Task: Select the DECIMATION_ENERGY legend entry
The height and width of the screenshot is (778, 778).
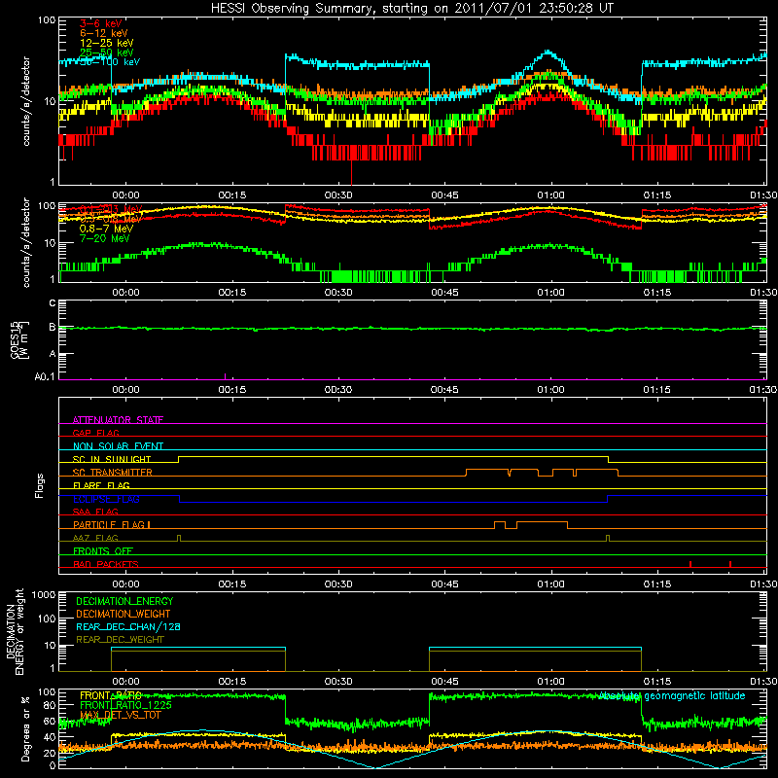Action: coord(124,601)
